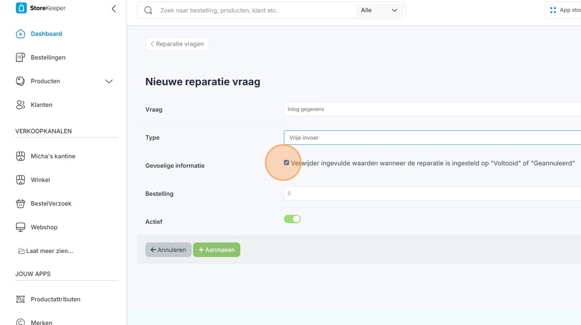Viewport: 581px width, 325px height.
Task: Click the App store grid icon
Action: [553, 10]
